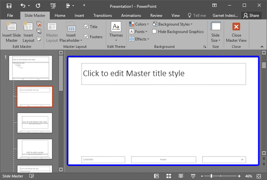Viewport: 267px width, 180px height.
Task: Open the Themes gallery
Action: pyautogui.click(x=116, y=32)
